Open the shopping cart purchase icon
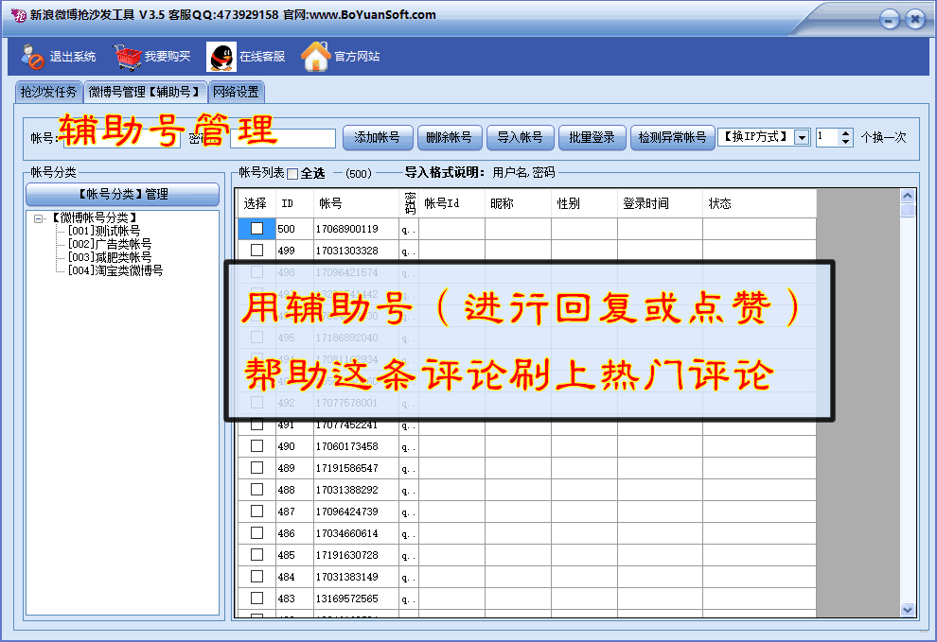The height and width of the screenshot is (642, 937). pyautogui.click(x=127, y=57)
